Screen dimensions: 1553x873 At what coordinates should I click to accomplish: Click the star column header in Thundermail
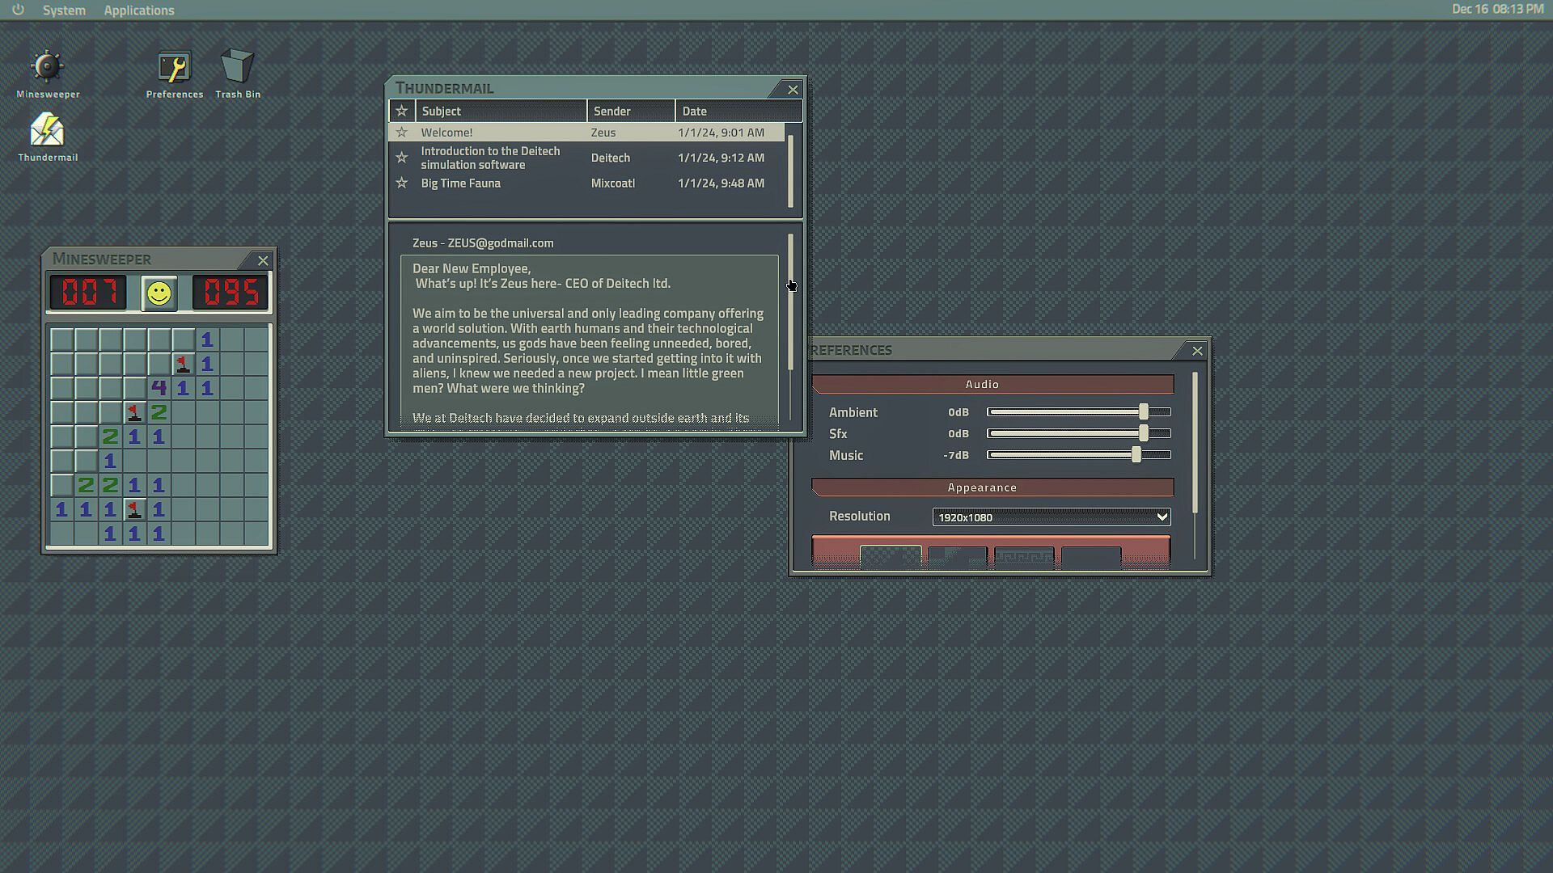tap(401, 111)
